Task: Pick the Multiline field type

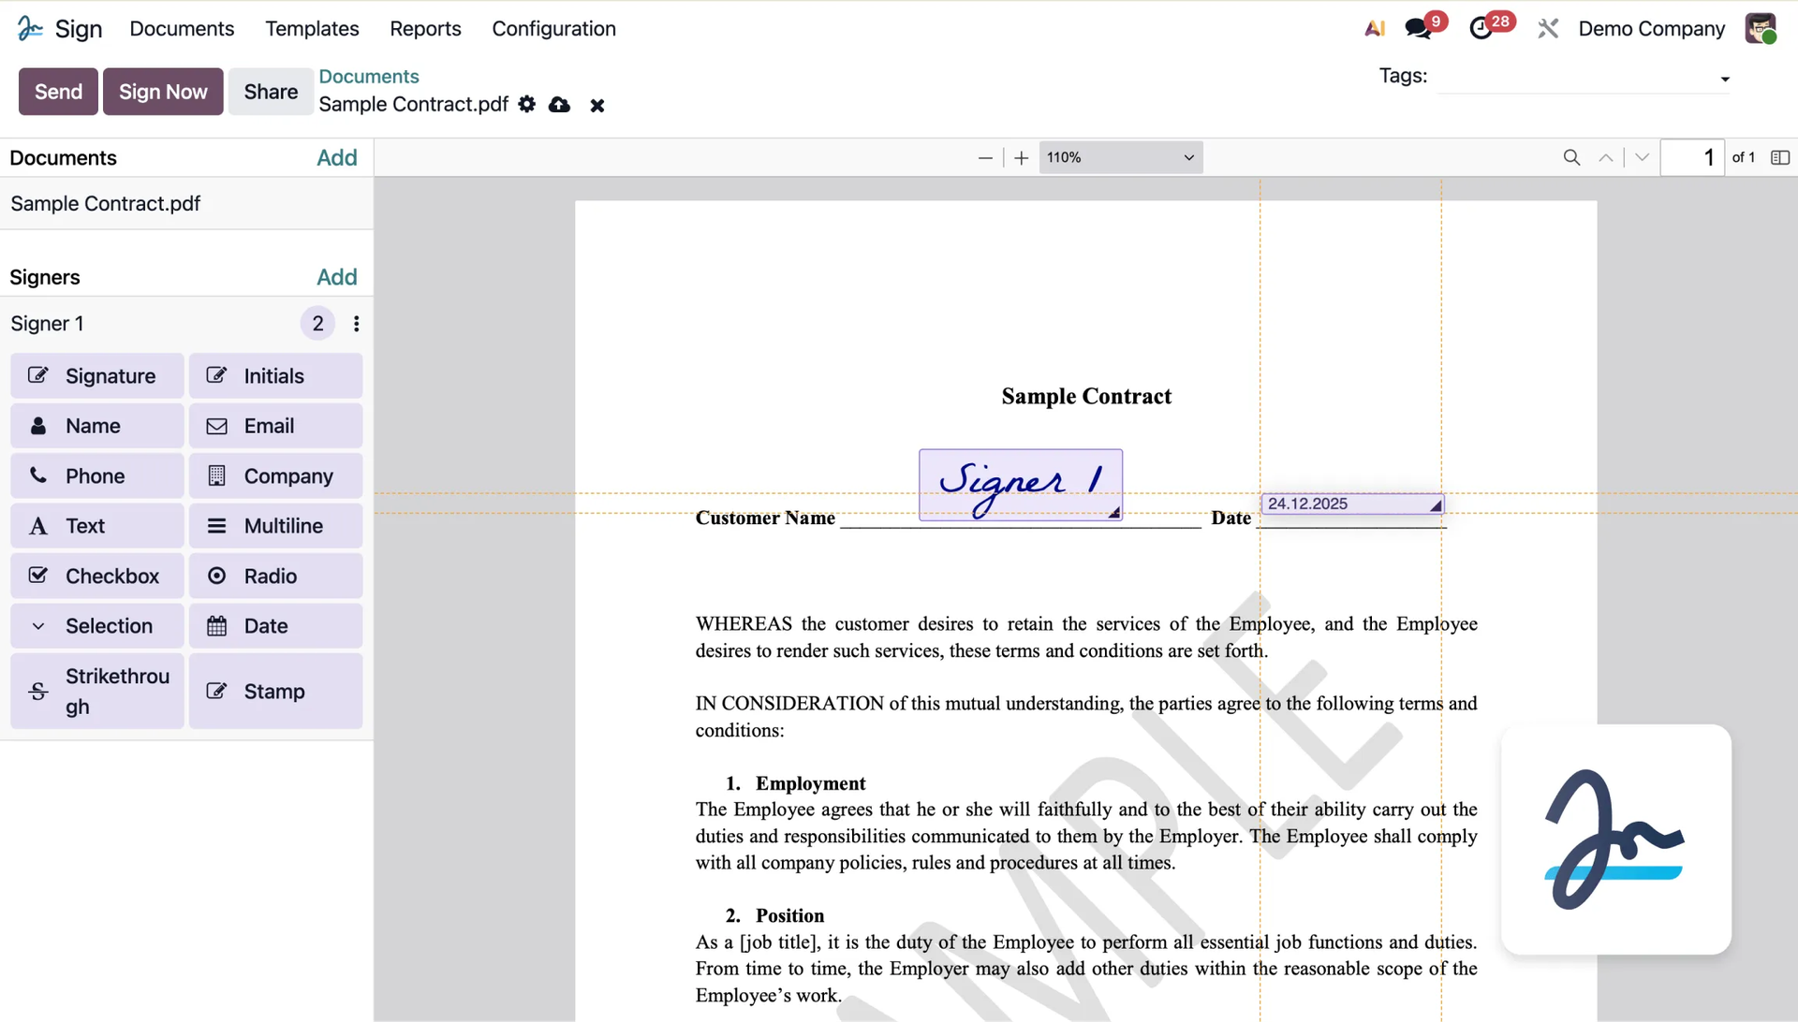Action: point(275,526)
